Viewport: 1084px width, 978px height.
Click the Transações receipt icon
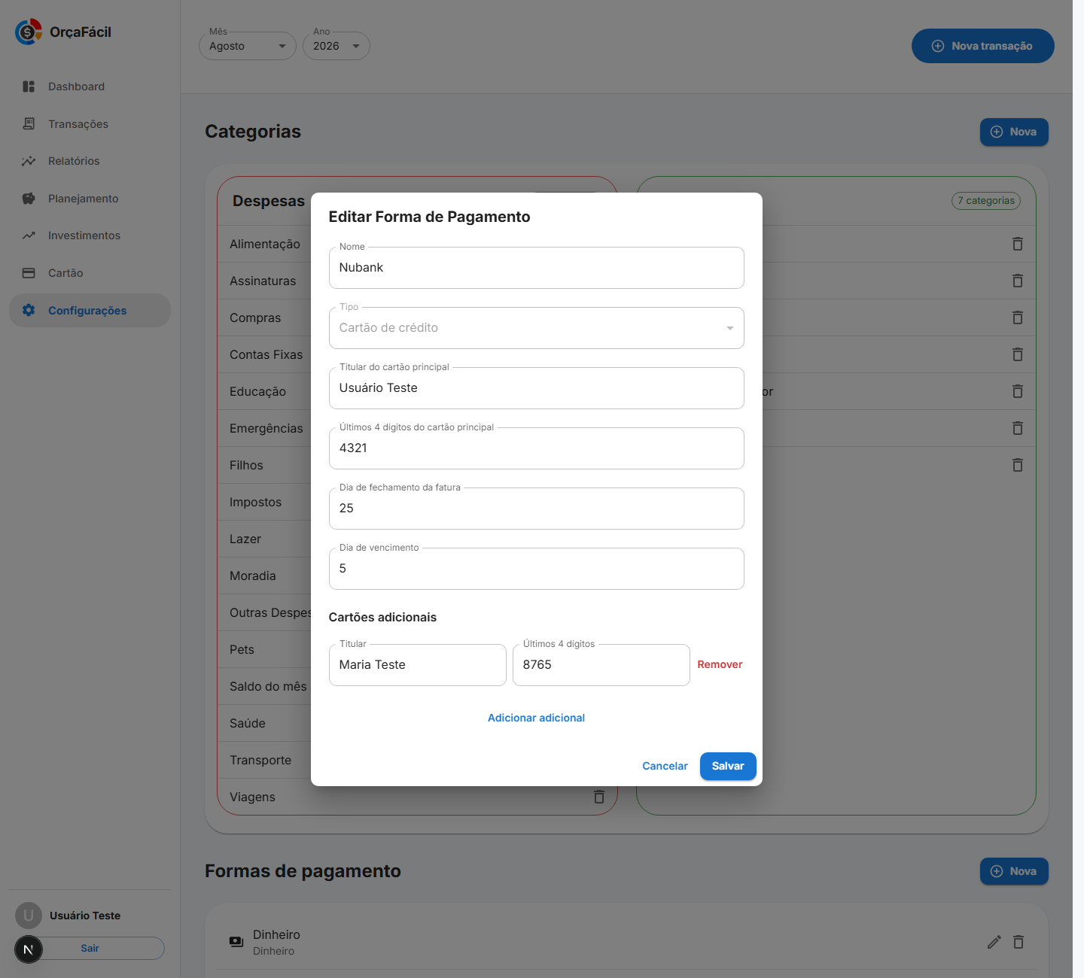(x=29, y=123)
